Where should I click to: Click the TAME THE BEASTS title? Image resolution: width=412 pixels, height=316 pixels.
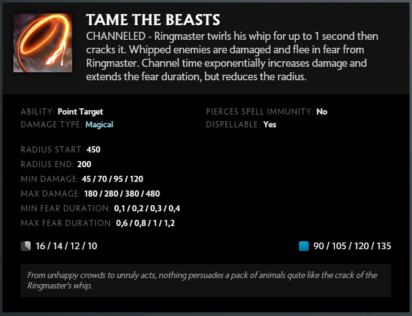point(153,20)
